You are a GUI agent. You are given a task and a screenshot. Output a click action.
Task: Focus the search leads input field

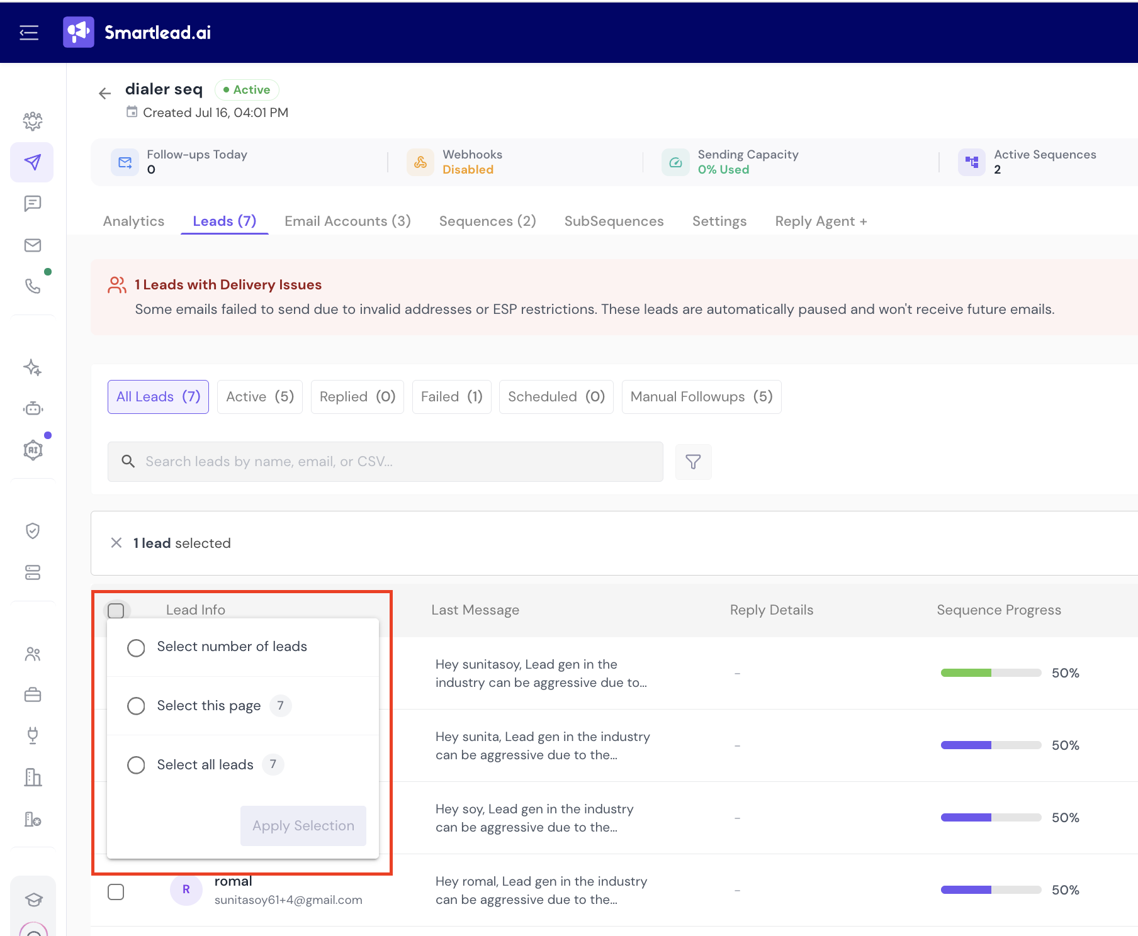tap(385, 462)
